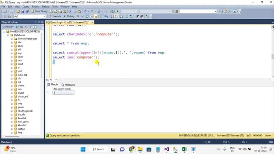Cut selected text using the scissors icon
The image size is (274, 154).
click(x=70, y=12)
